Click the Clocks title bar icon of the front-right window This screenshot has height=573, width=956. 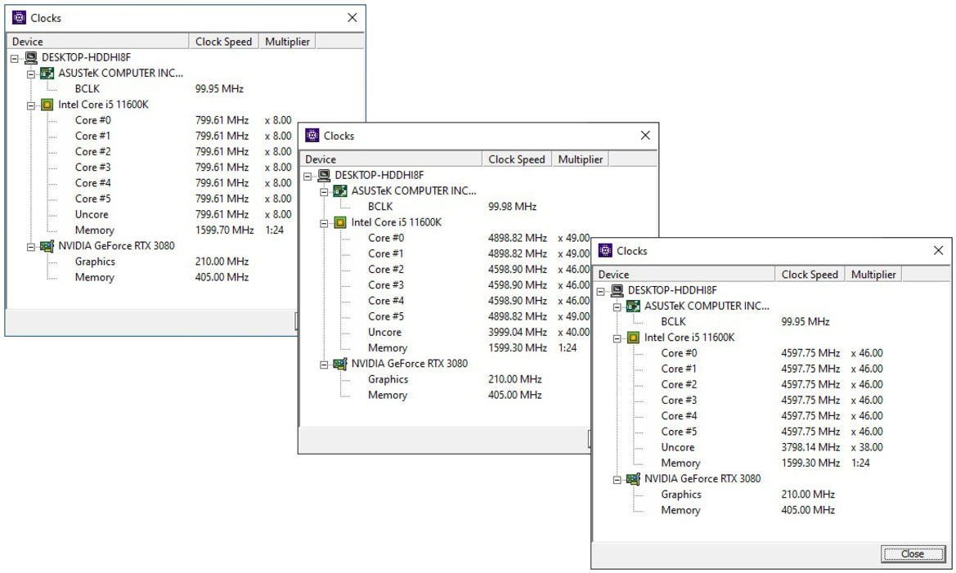[x=605, y=251]
